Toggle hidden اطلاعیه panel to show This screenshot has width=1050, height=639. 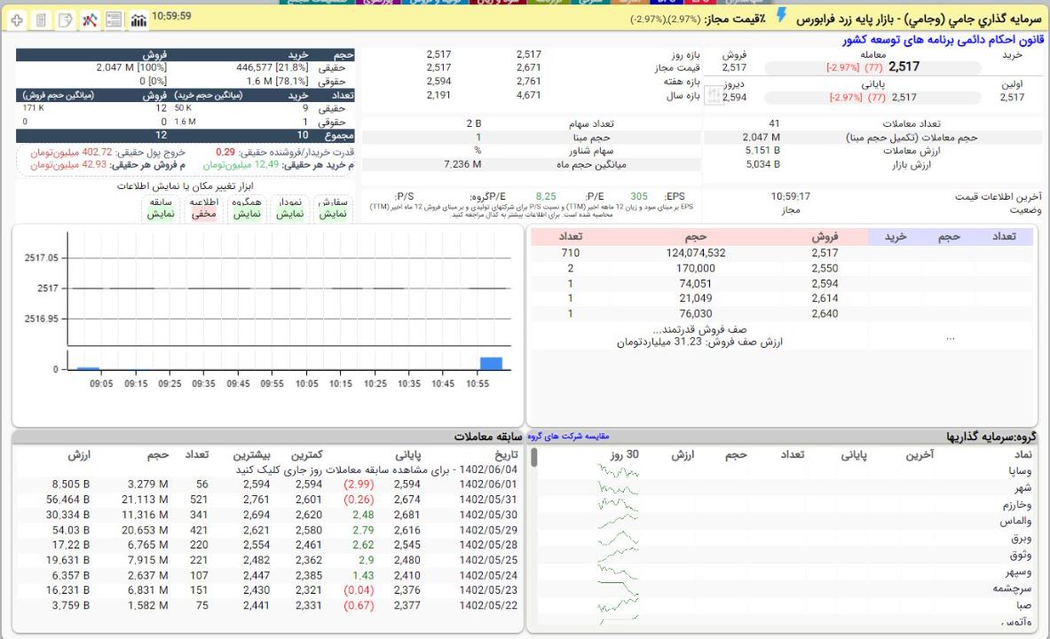[204, 209]
